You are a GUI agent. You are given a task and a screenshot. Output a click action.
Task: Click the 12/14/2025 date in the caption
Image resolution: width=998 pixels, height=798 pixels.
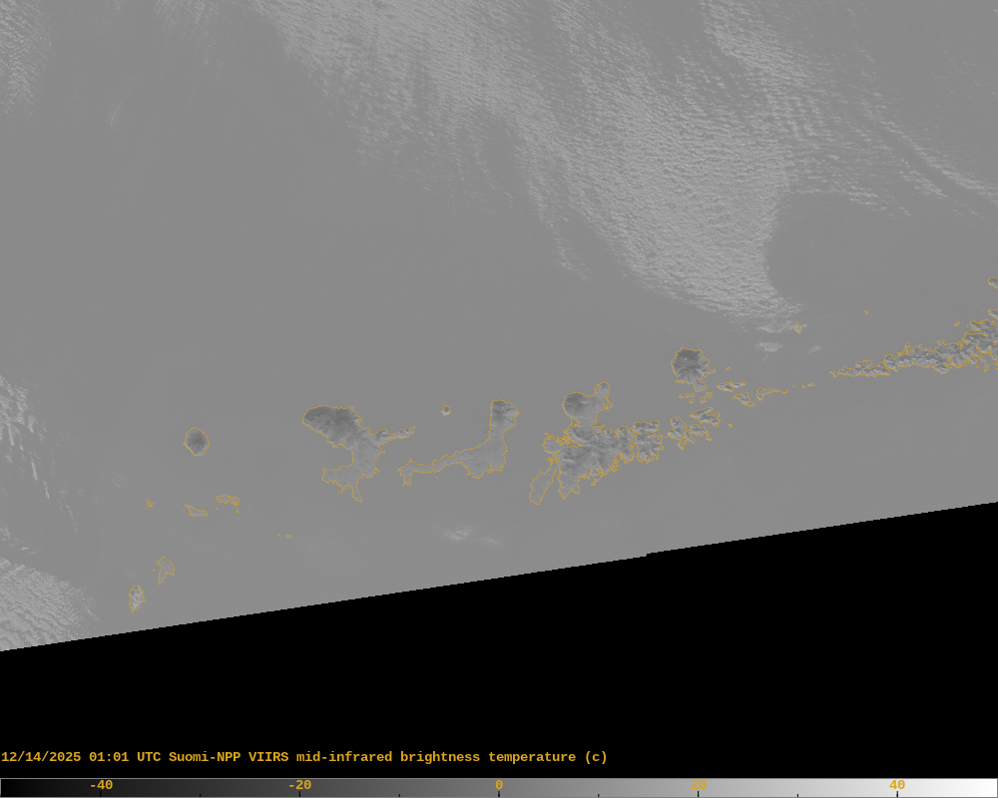click(41, 757)
